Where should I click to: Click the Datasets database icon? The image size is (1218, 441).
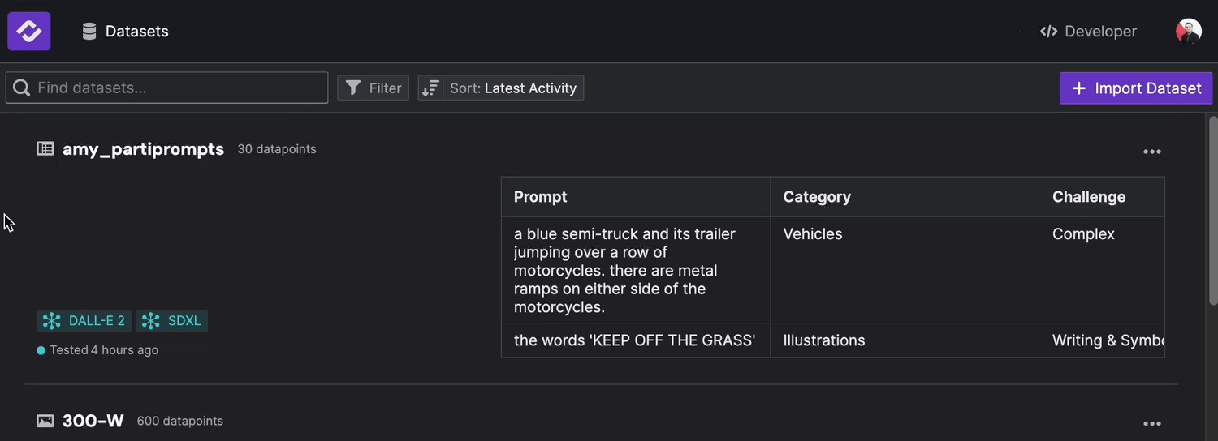click(x=89, y=32)
